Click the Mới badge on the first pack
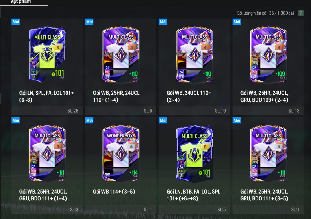The image size is (311, 219). (15, 22)
